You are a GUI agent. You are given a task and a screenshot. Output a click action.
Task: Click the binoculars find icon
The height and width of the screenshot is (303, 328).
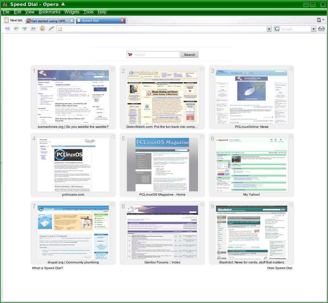tap(321, 29)
